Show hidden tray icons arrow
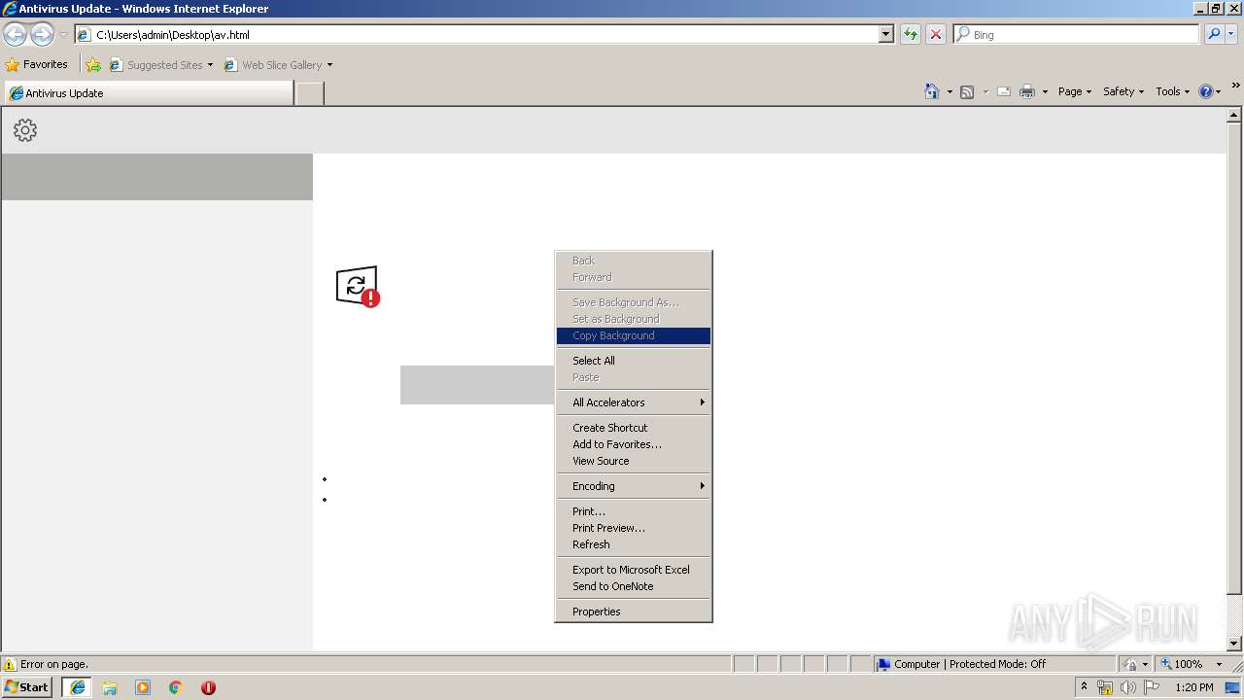 (x=1084, y=686)
